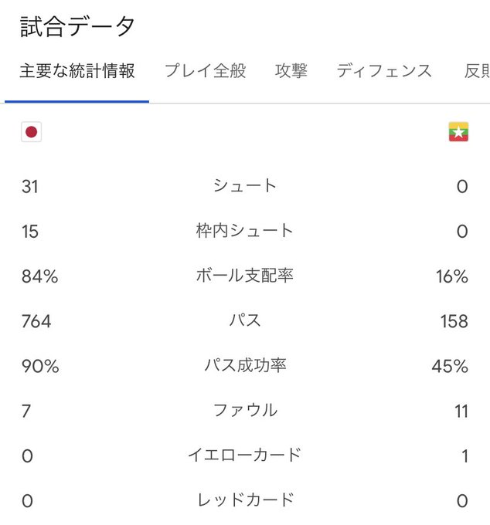Click the イエローカード stat label
The image size is (490, 525).
[x=245, y=455]
